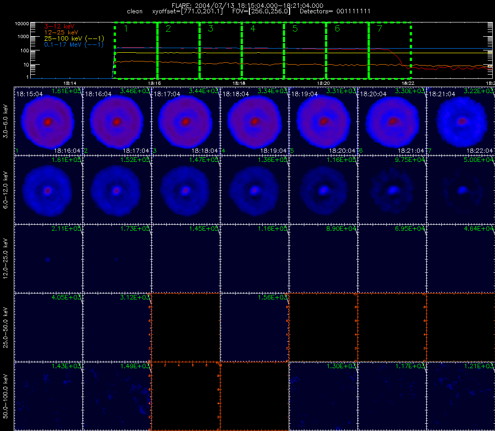Image resolution: width=495 pixels, height=431 pixels.
Task: Pick the 3.0-6.0 keV image starting 18:18:04
Action: coord(255,122)
